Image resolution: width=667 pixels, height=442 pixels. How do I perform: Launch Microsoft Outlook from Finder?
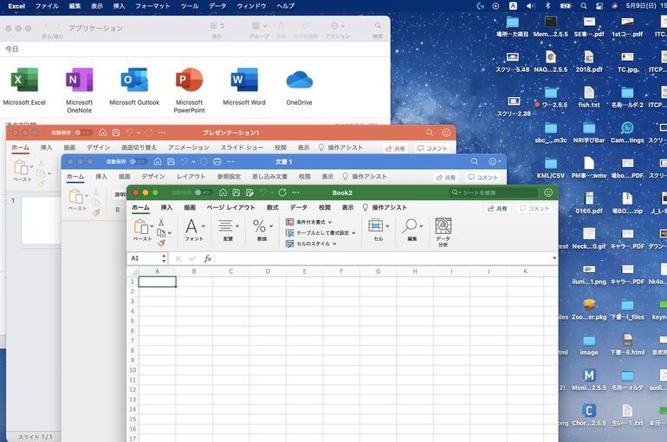[x=134, y=80]
